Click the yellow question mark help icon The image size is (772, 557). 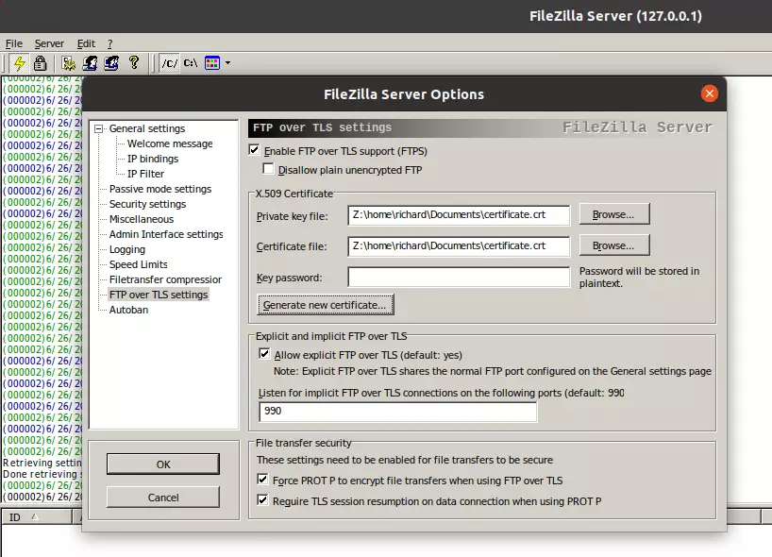pos(134,62)
